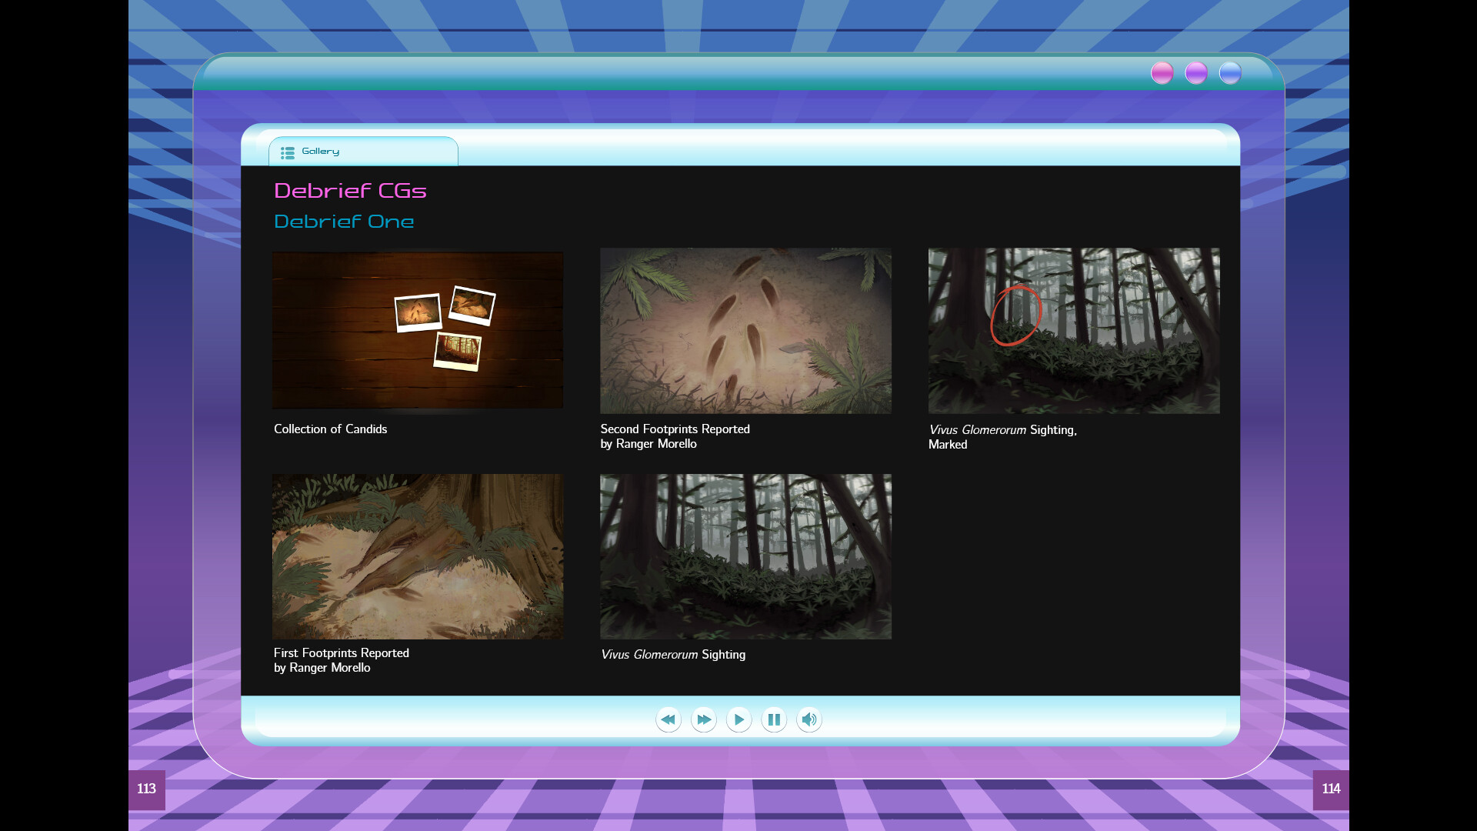The image size is (1477, 831).
Task: Click the purple orb window button
Action: click(1196, 73)
